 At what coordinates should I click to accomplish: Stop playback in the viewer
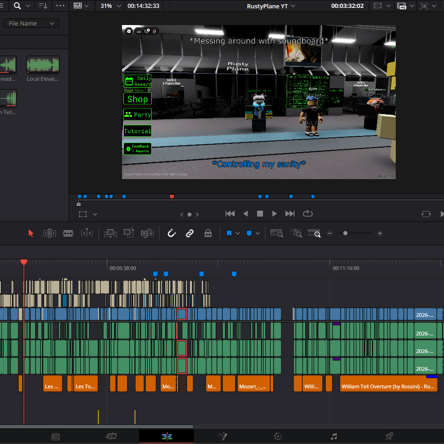click(260, 213)
